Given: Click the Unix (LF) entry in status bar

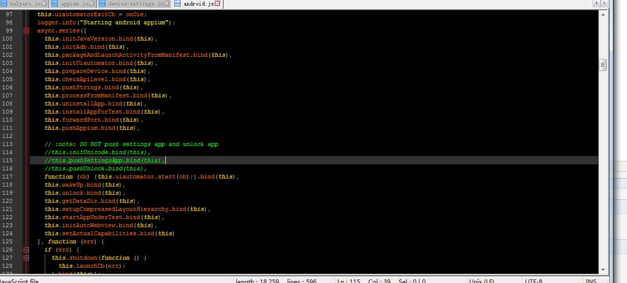Looking at the screenshot, I should point(482,280).
